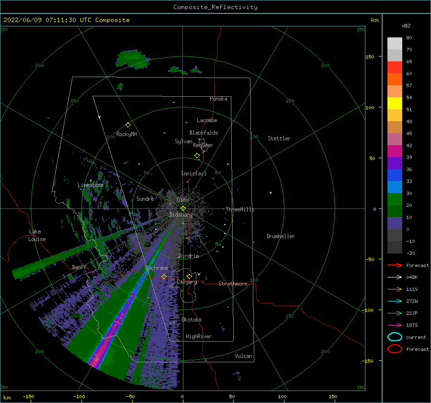The height and width of the screenshot is (403, 431).
Task: Click the Lacombe label
Action: point(207,120)
